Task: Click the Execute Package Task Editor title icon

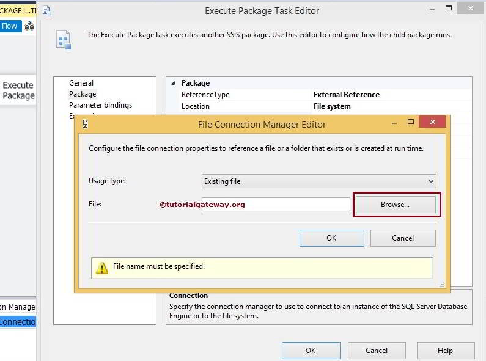Action: 46,10
